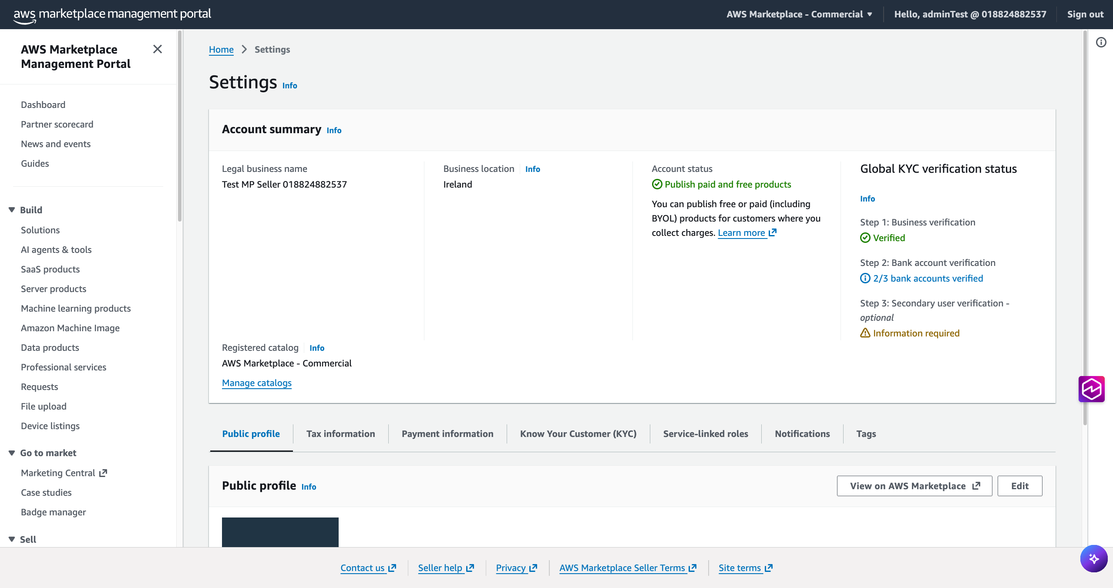Viewport: 1113px width, 588px height.
Task: Open the AWS Marketplace - Commercial catalog dropdown
Action: coord(799,14)
